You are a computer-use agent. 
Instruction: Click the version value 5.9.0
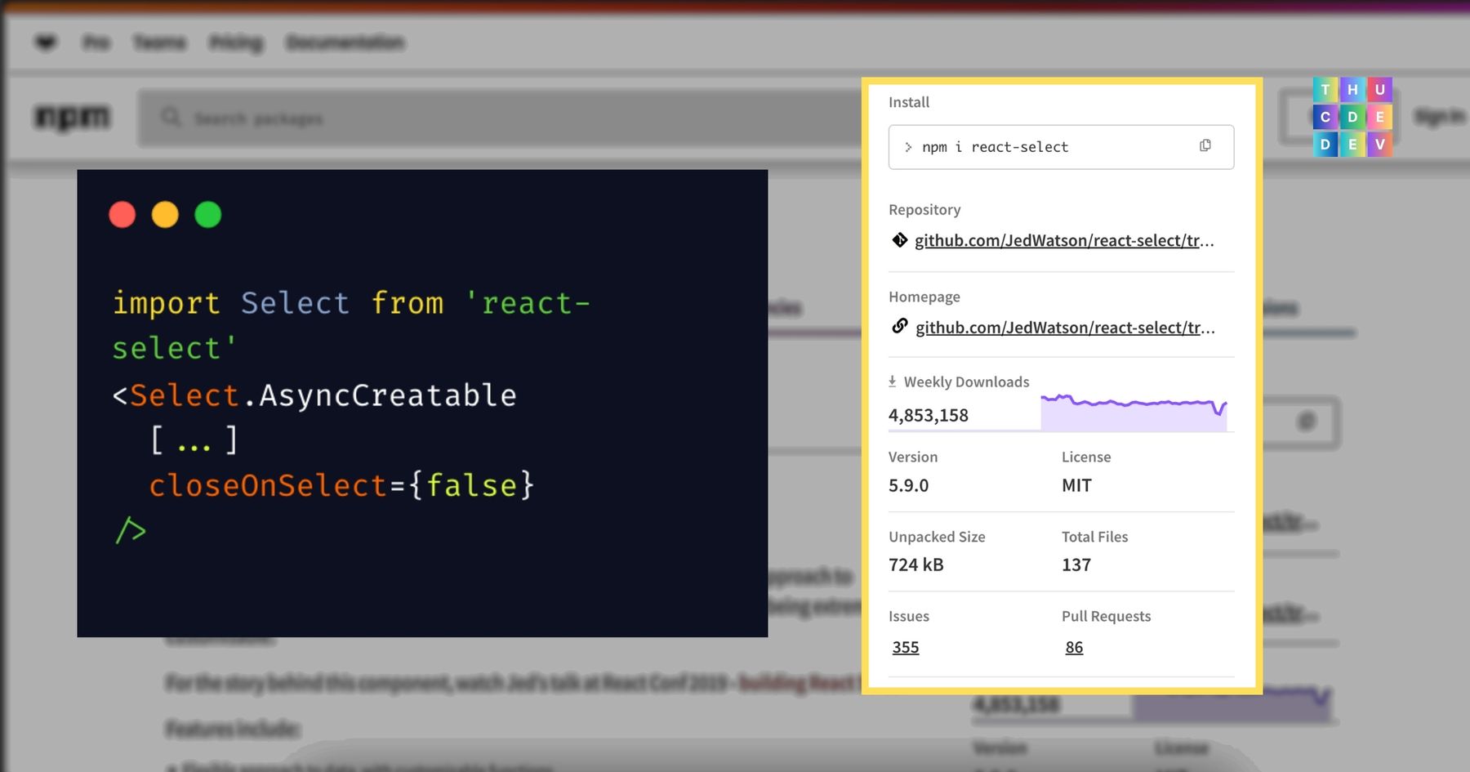908,485
